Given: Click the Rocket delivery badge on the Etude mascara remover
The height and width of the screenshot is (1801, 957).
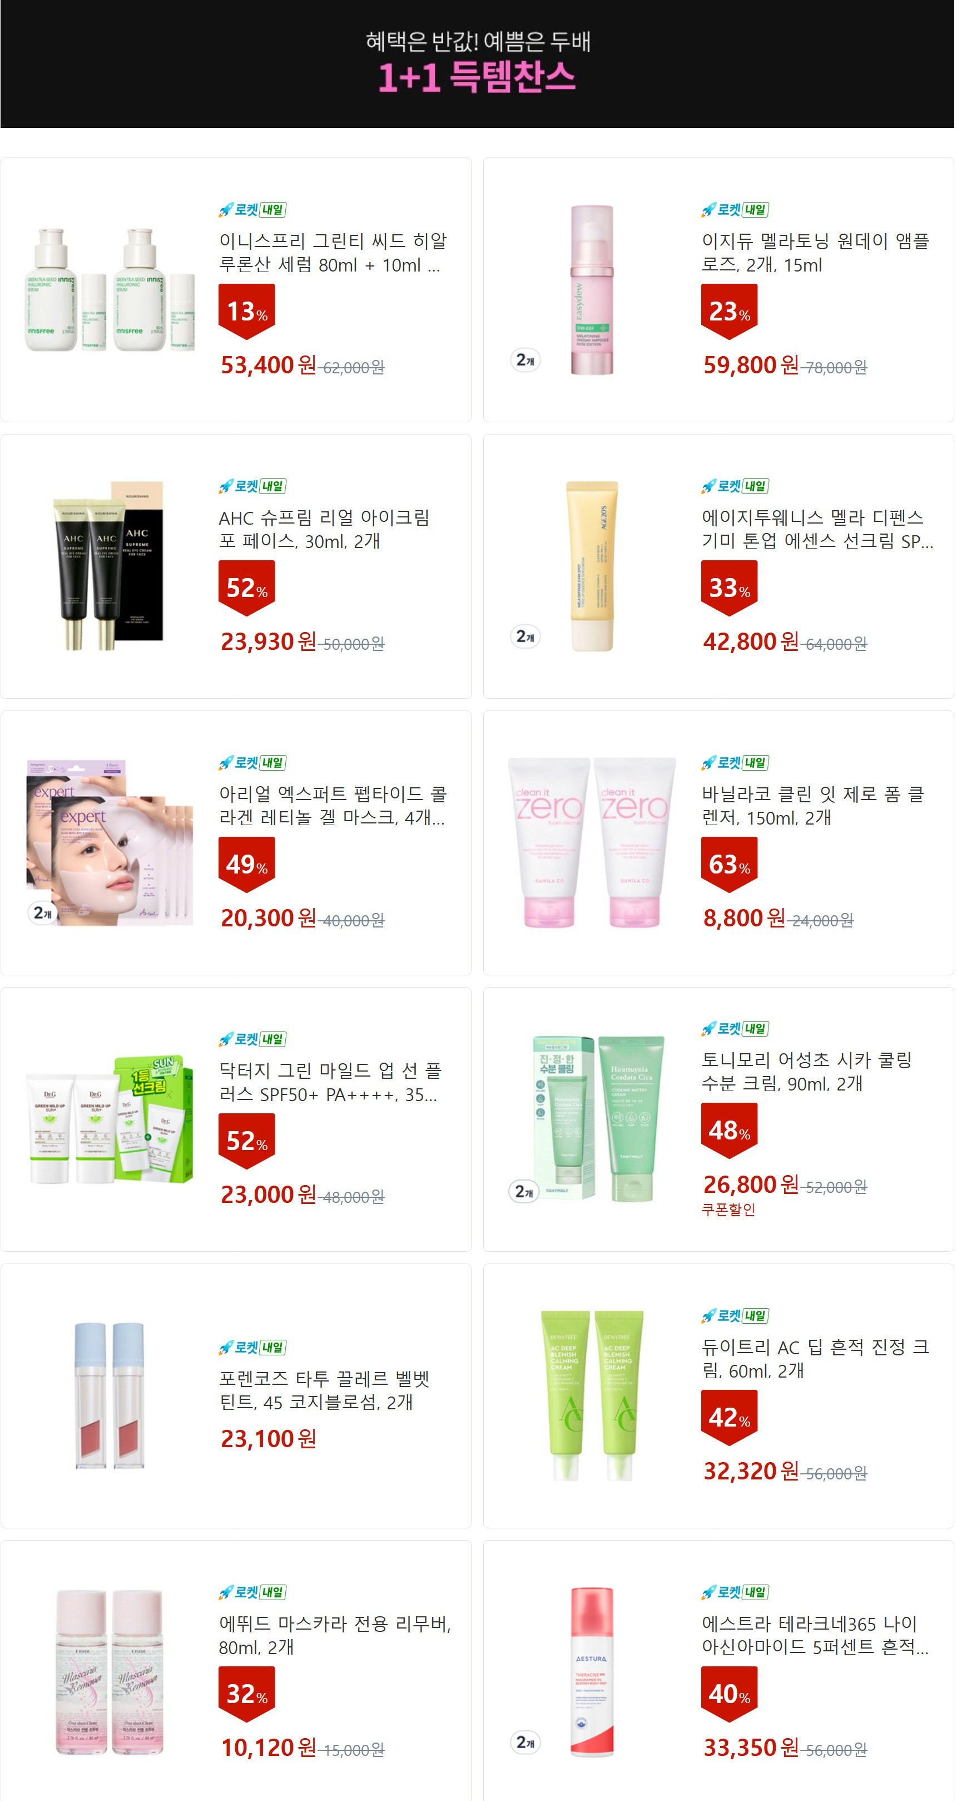Looking at the screenshot, I should 252,1592.
